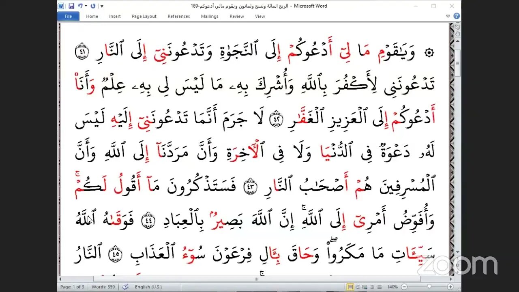Switch to Full Screen Reading view
The image size is (519, 292).
358,287
